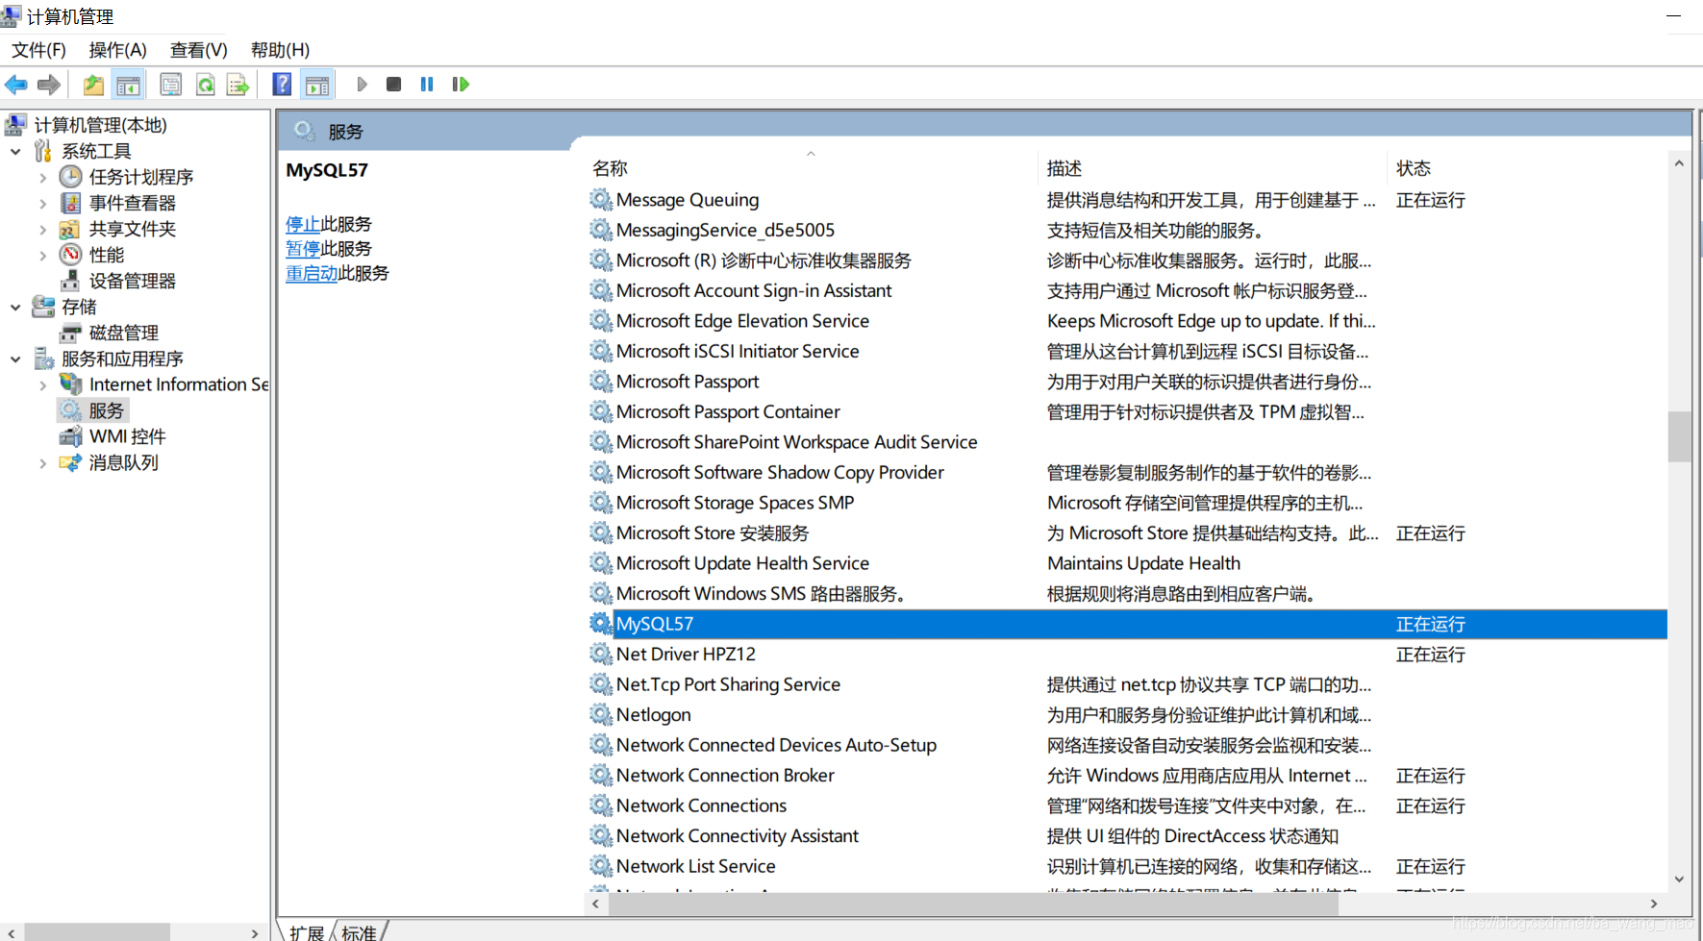Open the Help question mark icon
The height and width of the screenshot is (941, 1703).
(x=282, y=85)
